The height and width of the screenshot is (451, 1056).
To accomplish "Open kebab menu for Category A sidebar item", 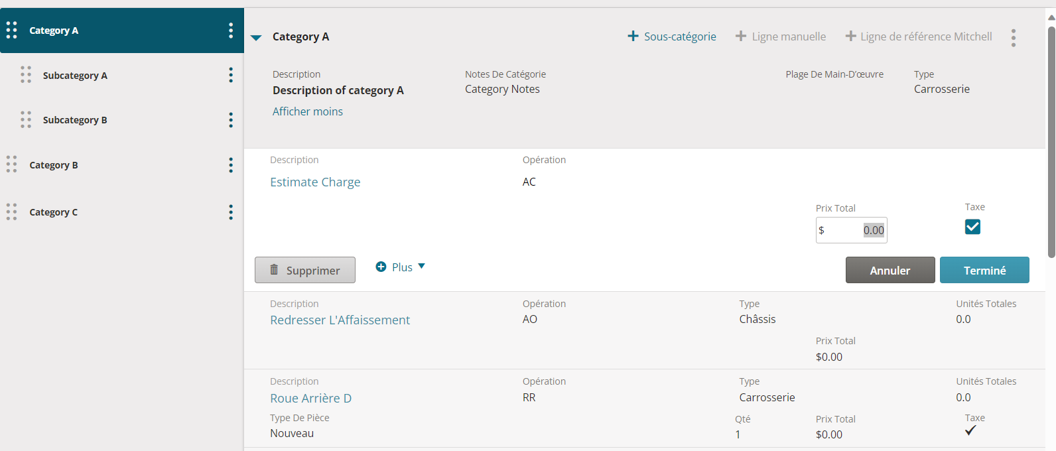I will pyautogui.click(x=231, y=31).
